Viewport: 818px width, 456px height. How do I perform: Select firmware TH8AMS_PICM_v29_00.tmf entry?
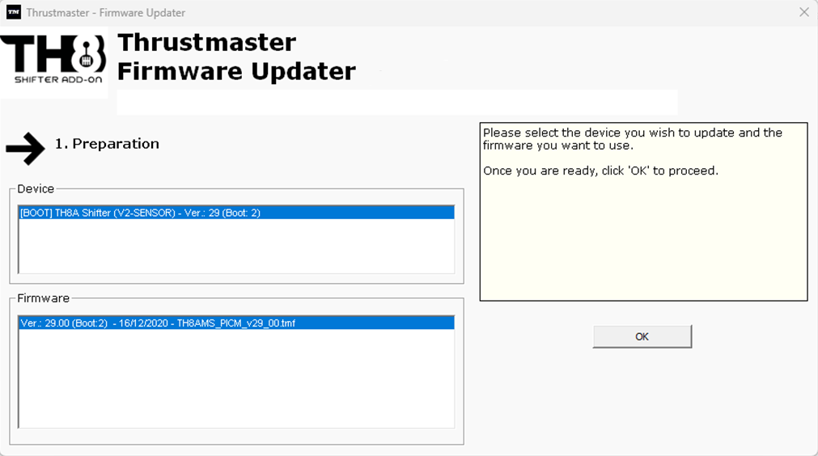[236, 323]
